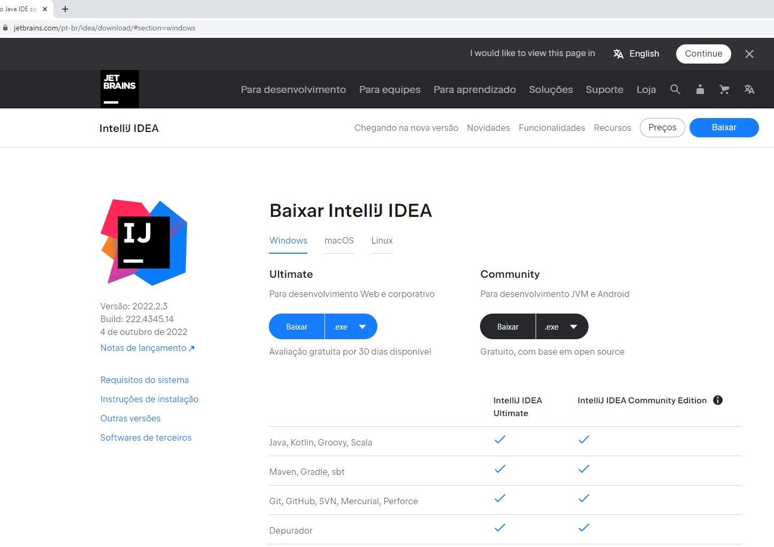Open Requisitos do sistema link

point(144,380)
